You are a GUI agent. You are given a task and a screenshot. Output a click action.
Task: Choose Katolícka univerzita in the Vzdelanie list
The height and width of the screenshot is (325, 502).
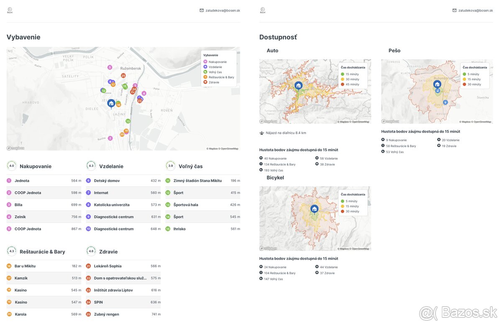[112, 205]
